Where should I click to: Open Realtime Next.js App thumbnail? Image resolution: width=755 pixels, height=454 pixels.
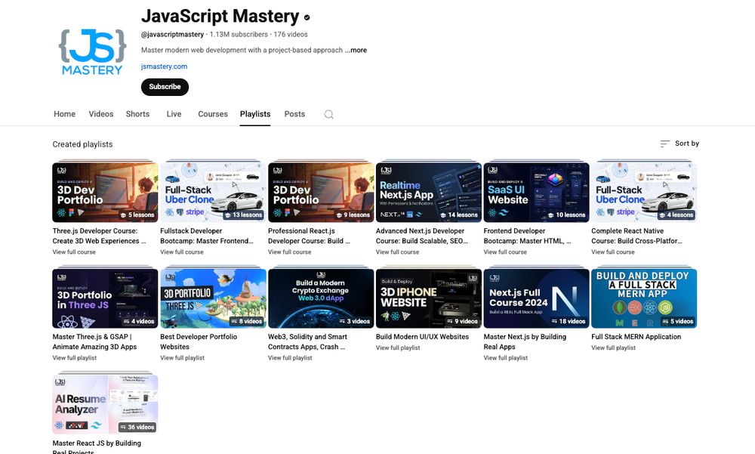coord(429,193)
